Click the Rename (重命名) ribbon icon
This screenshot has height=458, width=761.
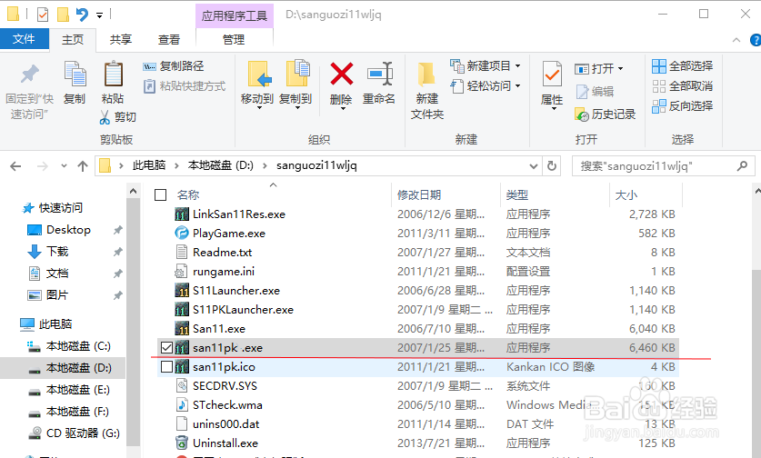[380, 75]
